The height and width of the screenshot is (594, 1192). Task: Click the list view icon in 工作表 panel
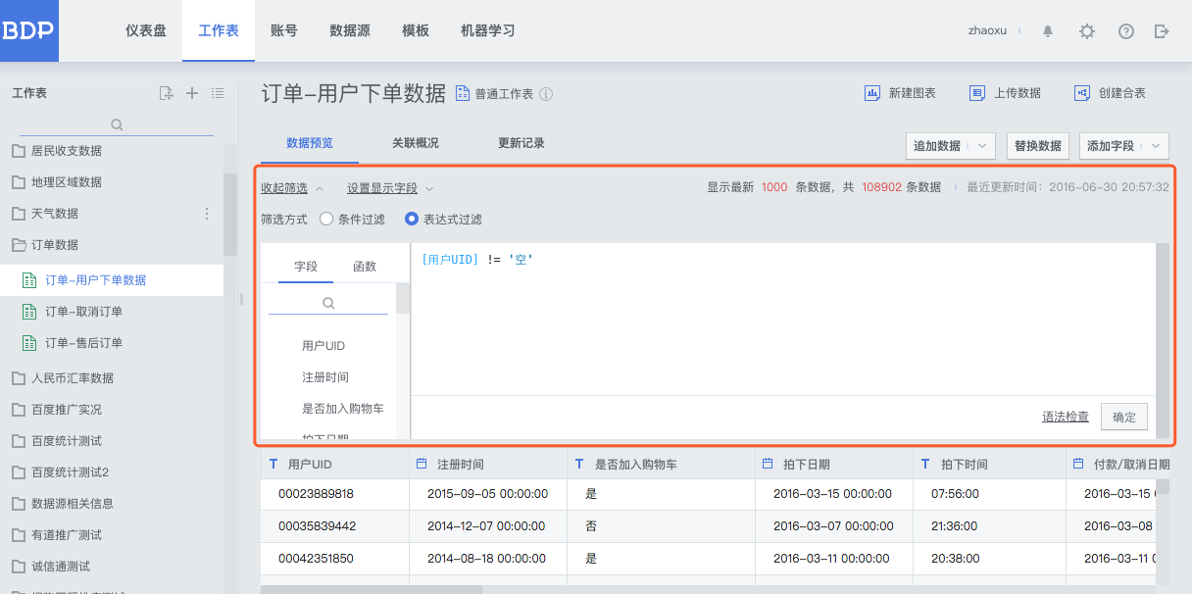(218, 93)
